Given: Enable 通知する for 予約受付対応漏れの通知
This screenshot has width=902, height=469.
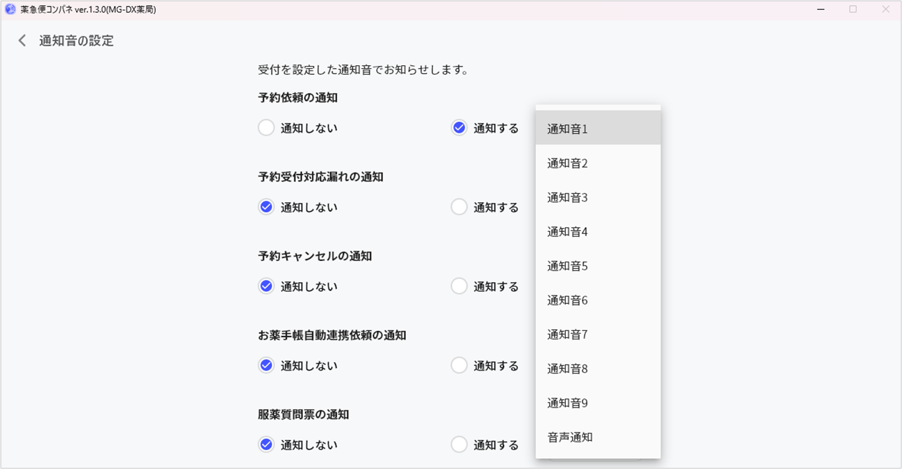Looking at the screenshot, I should pos(459,207).
